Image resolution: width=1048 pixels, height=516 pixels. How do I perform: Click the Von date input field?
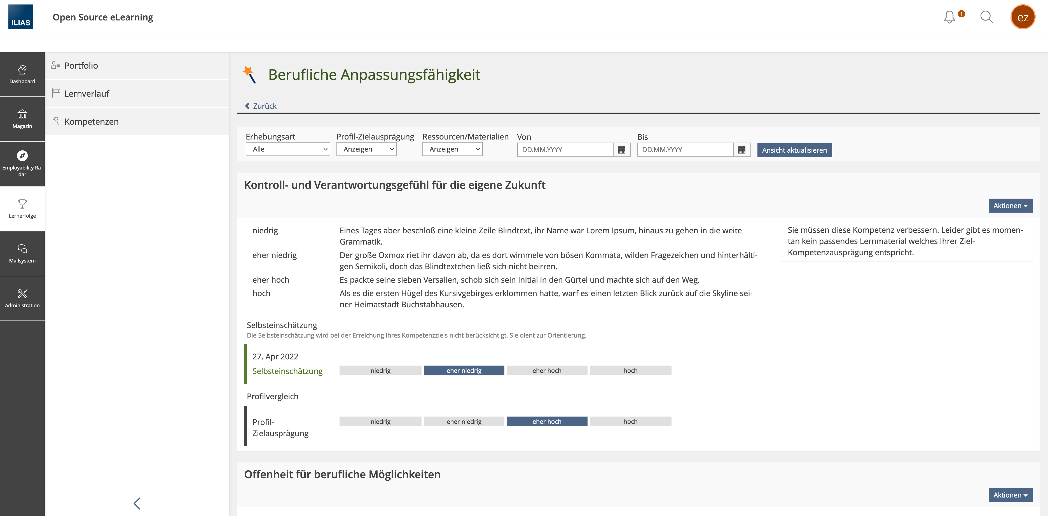point(565,150)
